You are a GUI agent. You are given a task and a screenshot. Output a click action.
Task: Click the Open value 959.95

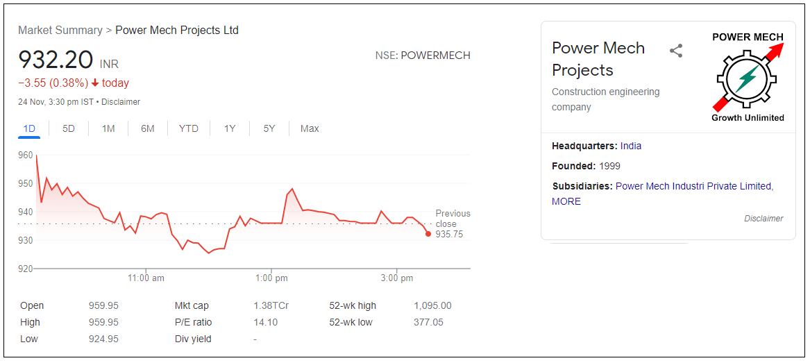point(104,305)
